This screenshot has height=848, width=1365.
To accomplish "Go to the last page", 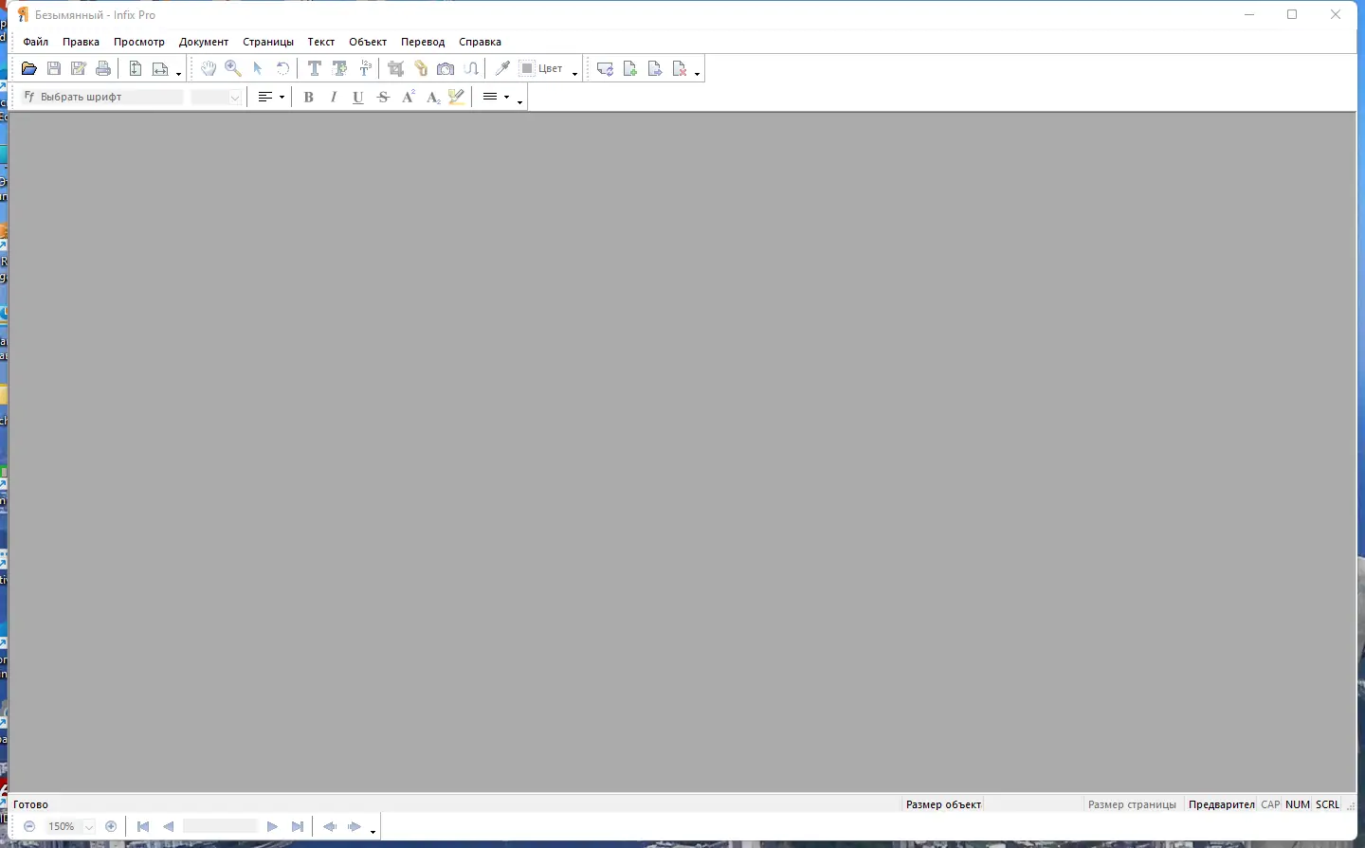I will [x=298, y=827].
